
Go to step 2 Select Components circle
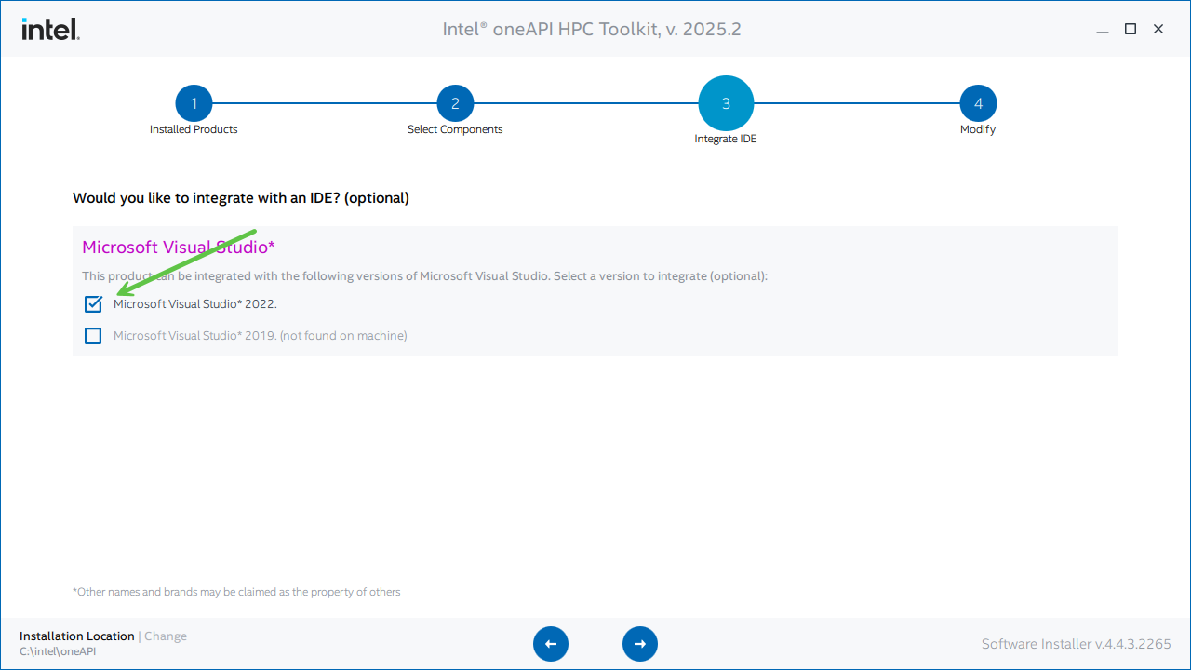(455, 103)
